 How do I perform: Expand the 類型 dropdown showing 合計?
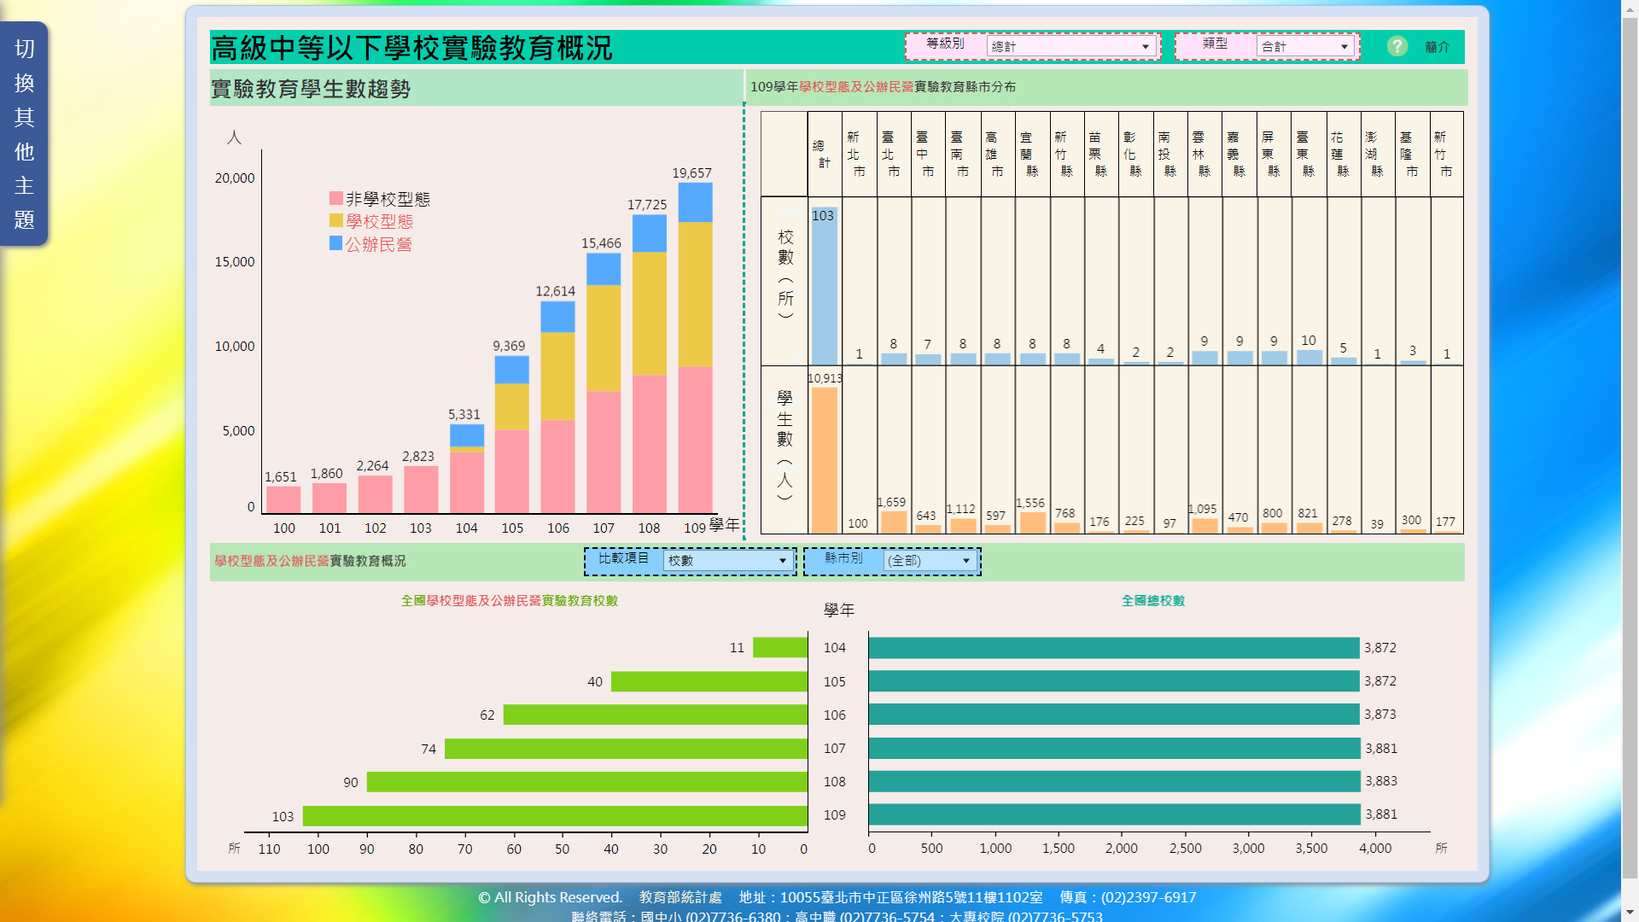point(1305,47)
